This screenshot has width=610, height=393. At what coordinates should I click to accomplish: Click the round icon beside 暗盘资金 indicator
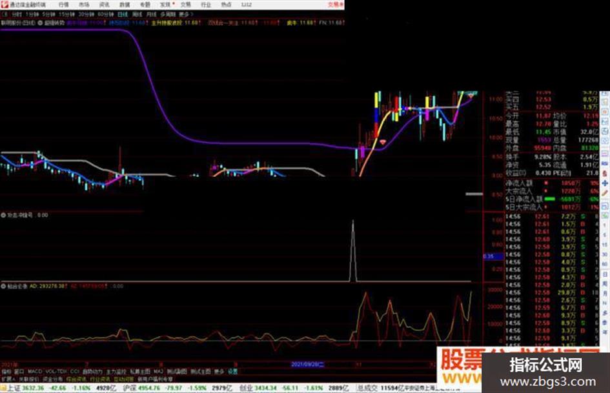(3, 286)
